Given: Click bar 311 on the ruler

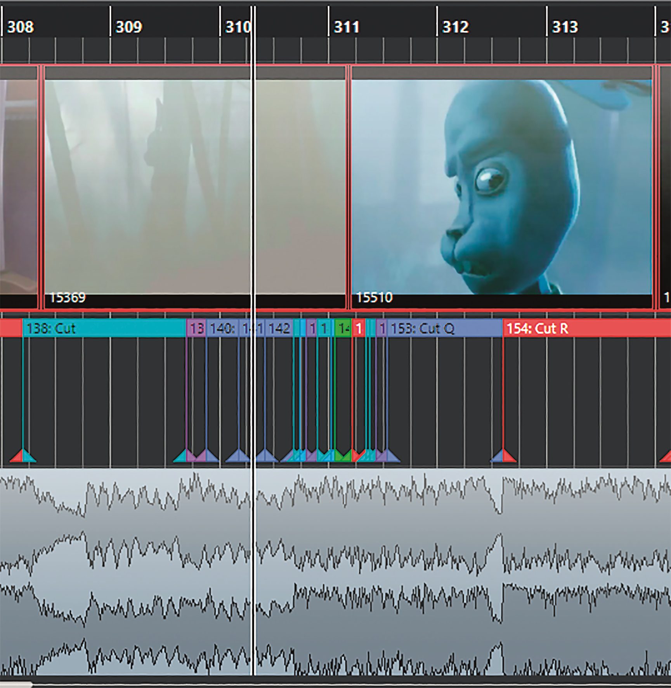Looking at the screenshot, I should coord(346,27).
